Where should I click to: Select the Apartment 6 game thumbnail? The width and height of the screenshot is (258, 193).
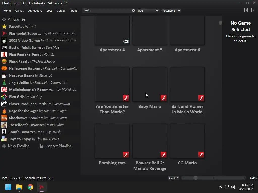(x=187, y=30)
